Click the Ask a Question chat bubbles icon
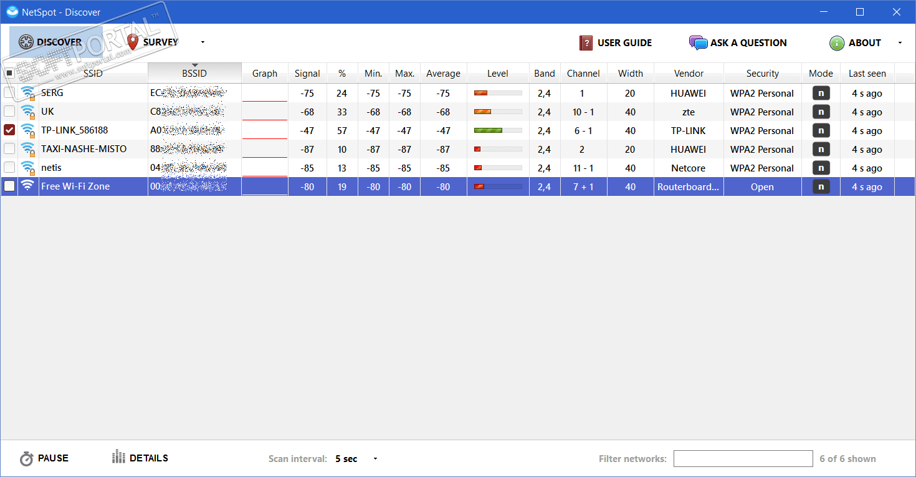The image size is (916, 477). (x=698, y=43)
